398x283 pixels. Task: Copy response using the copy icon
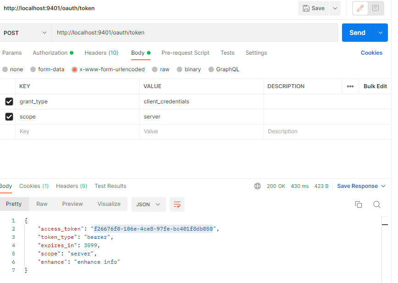[359, 204]
